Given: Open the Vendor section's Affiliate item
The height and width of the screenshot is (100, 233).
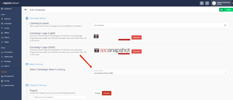Looking at the screenshot, I should pos(7,33).
